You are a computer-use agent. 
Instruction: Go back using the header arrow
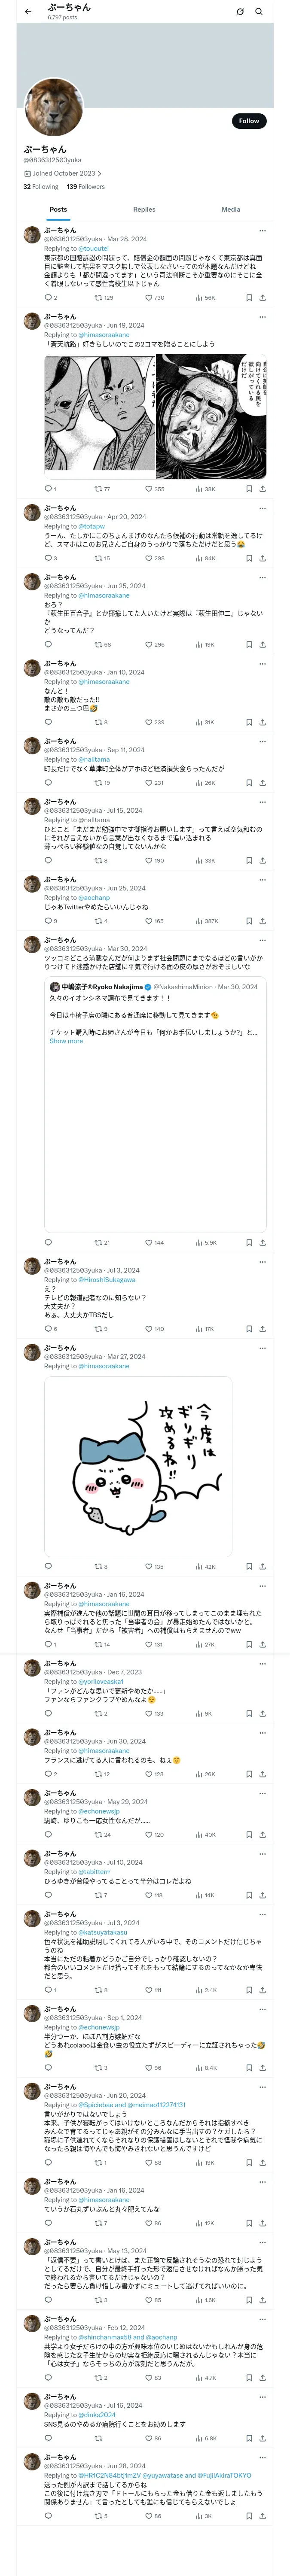click(28, 12)
